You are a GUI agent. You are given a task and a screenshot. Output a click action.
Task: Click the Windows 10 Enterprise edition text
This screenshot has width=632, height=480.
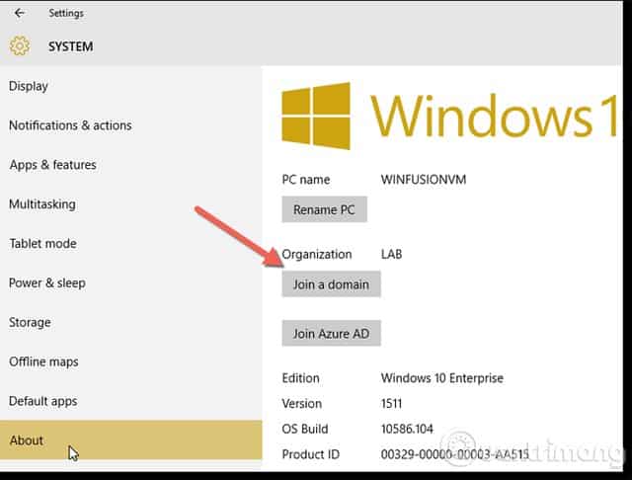[x=442, y=378]
